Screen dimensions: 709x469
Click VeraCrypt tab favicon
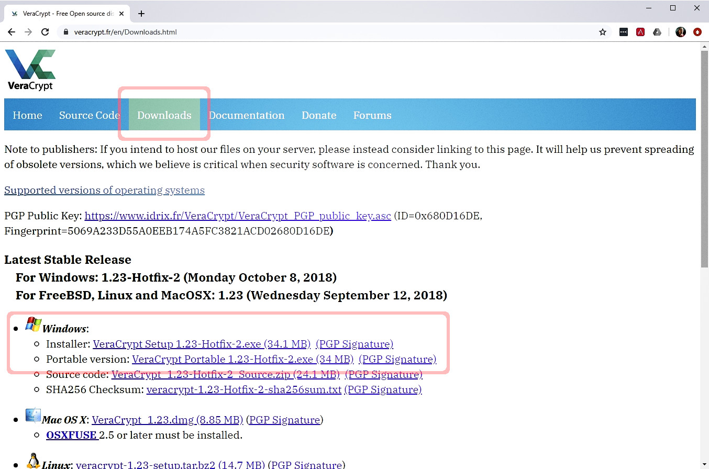coord(14,14)
